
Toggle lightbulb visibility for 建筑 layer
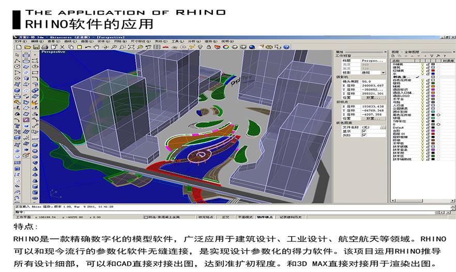click(422, 67)
